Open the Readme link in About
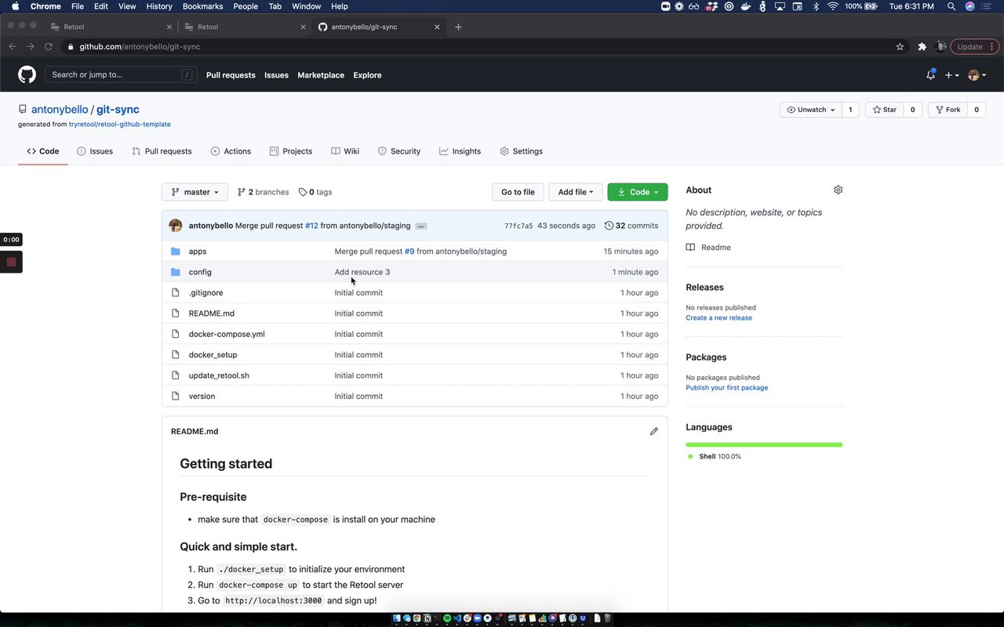Viewport: 1004px width, 627px height. (708, 248)
